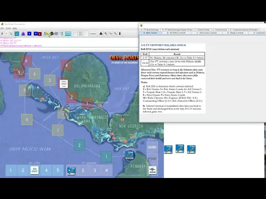This screenshot has width=266, height=199.
Task: Click the weather marker below POOR
Action: pos(152,170)
